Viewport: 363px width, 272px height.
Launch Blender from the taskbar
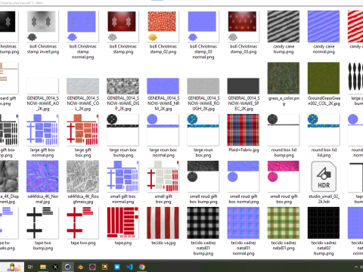point(80,267)
